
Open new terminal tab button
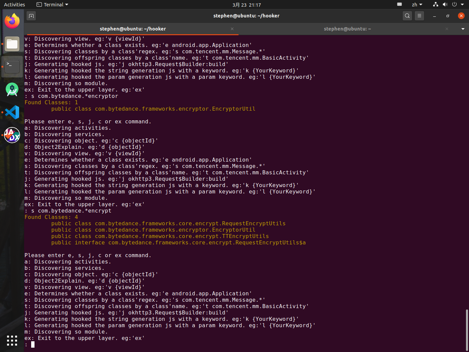[x=31, y=16]
